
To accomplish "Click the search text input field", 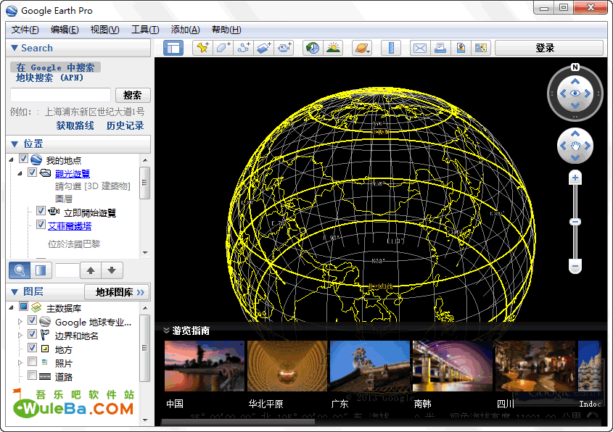I will click(61, 95).
